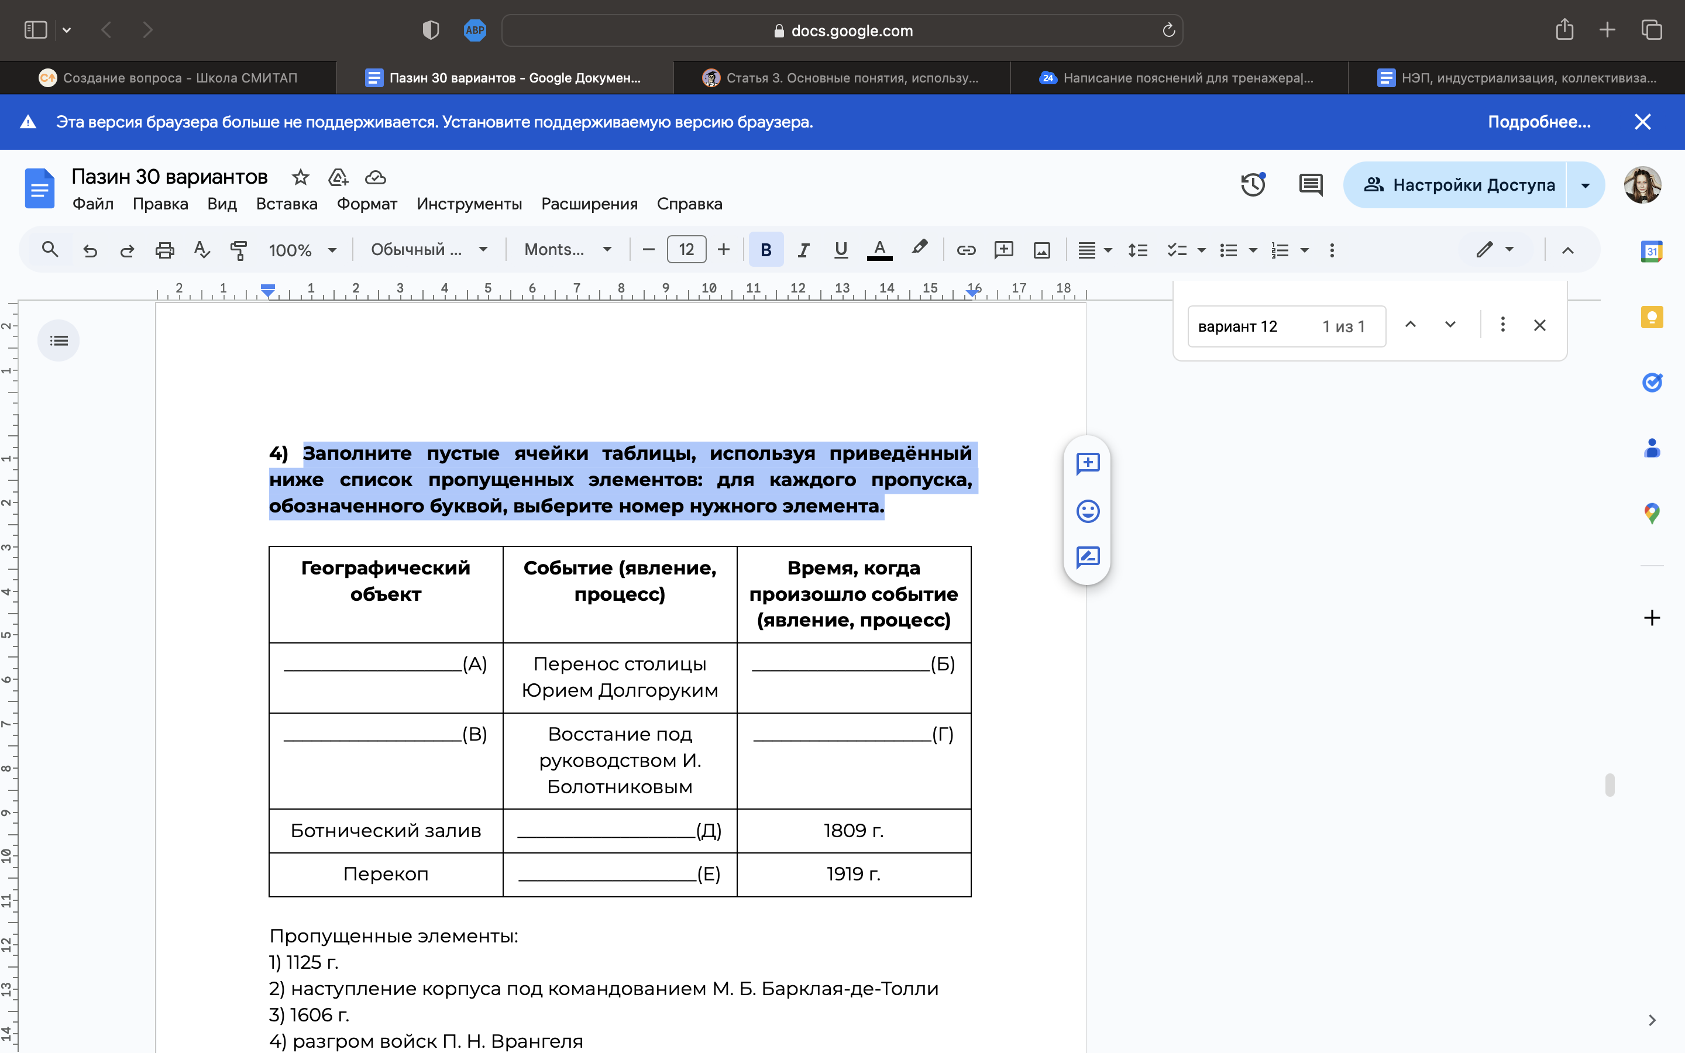Click the print icon in toolbar
The image size is (1685, 1053).
tap(164, 250)
